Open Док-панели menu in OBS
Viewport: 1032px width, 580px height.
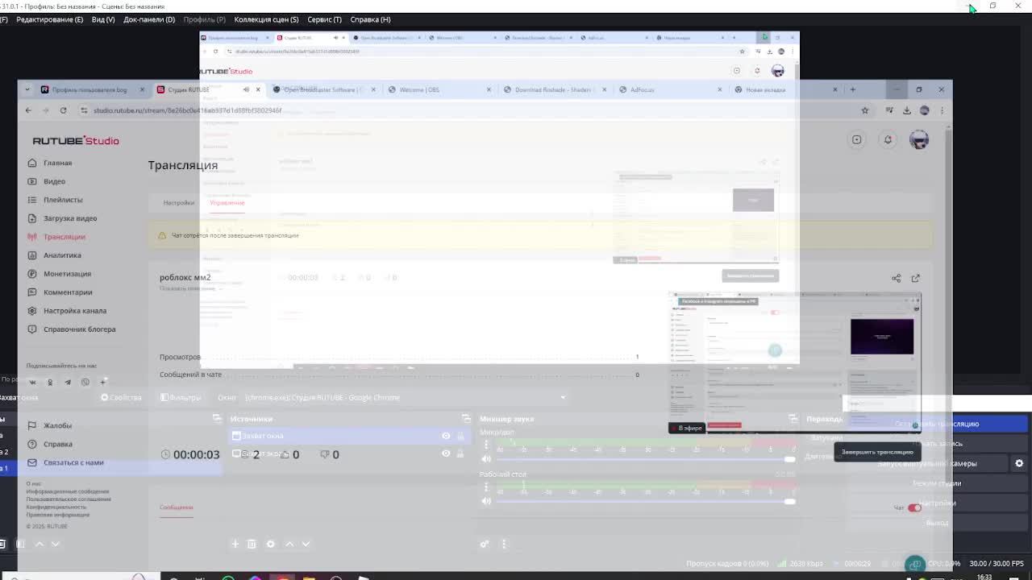coord(149,19)
